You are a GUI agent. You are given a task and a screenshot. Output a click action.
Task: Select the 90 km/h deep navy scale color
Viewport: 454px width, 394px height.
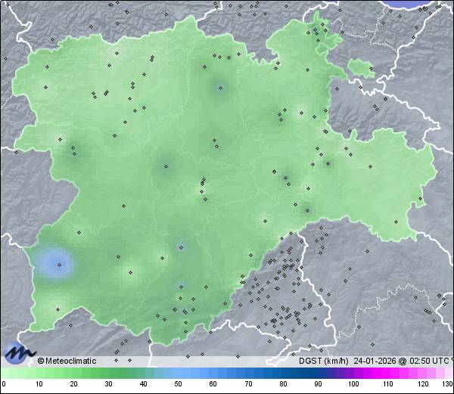click(x=318, y=374)
